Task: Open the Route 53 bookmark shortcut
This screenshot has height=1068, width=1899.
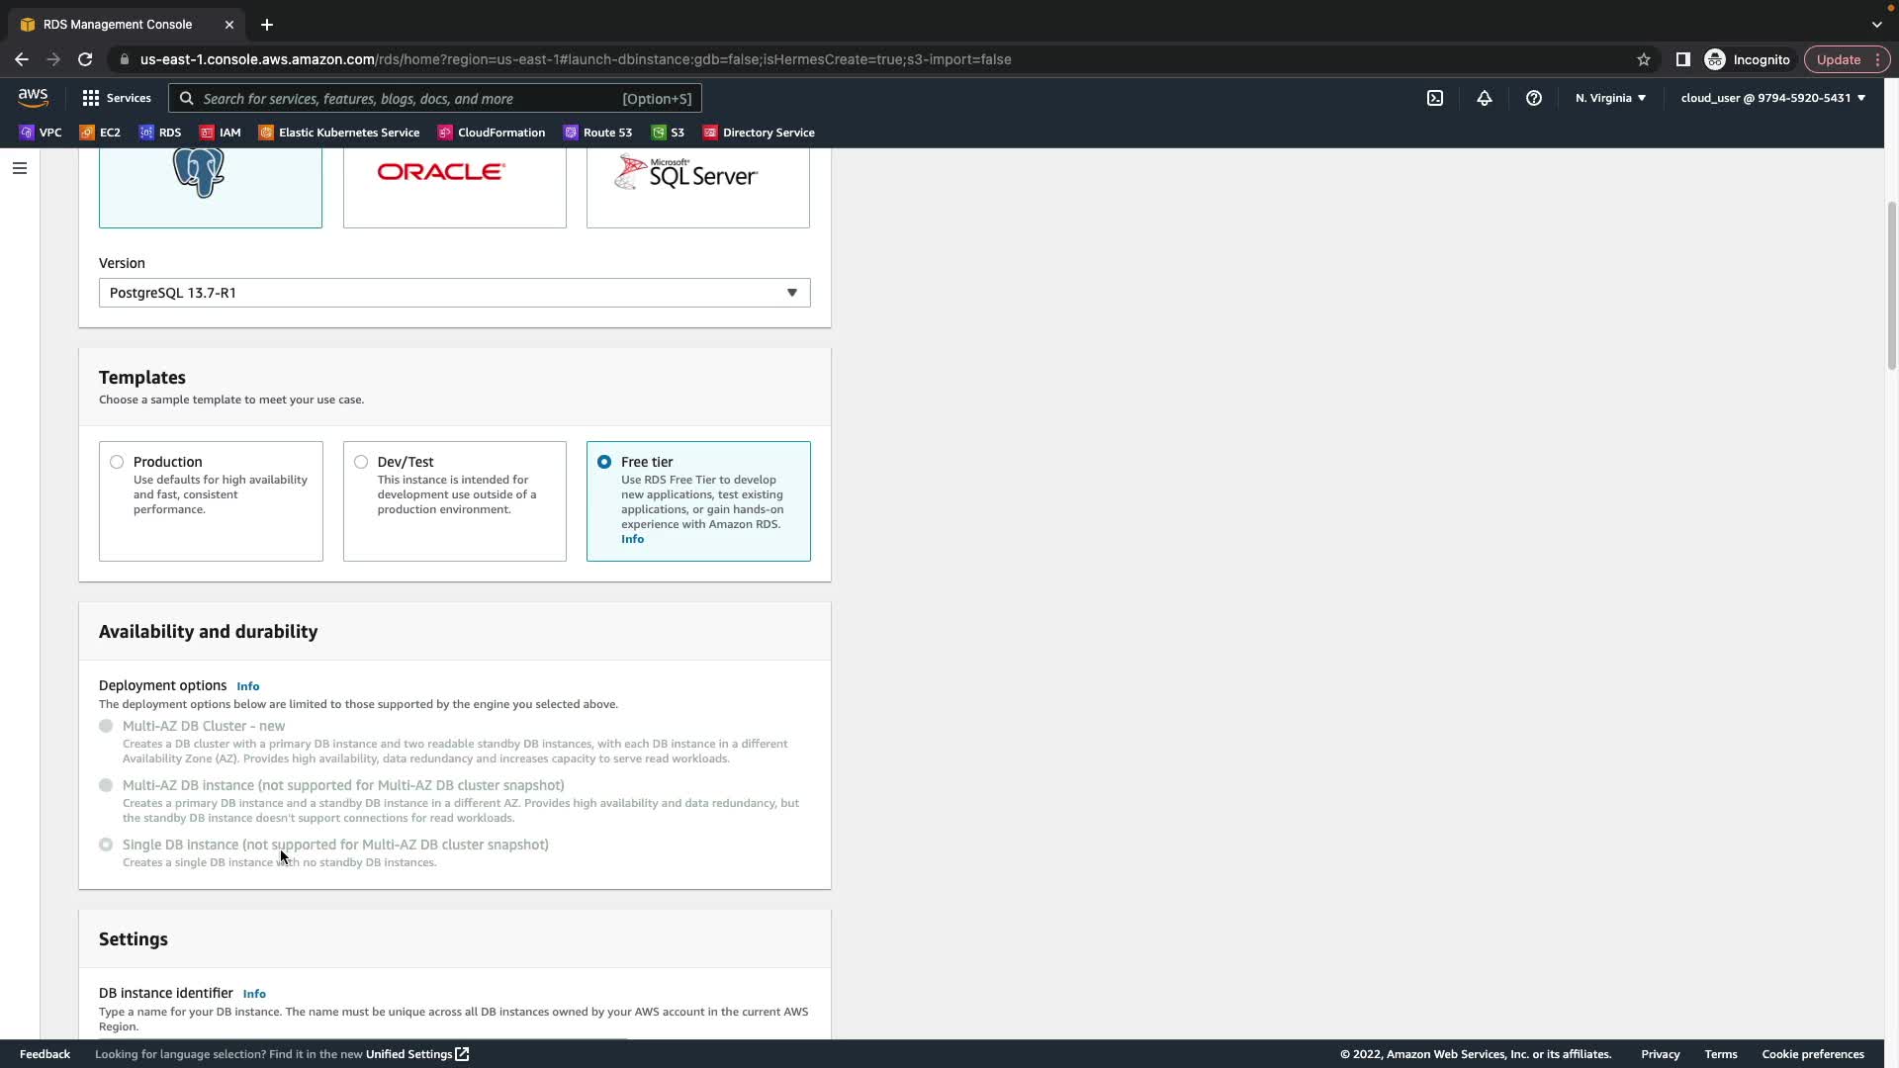Action: pyautogui.click(x=597, y=133)
